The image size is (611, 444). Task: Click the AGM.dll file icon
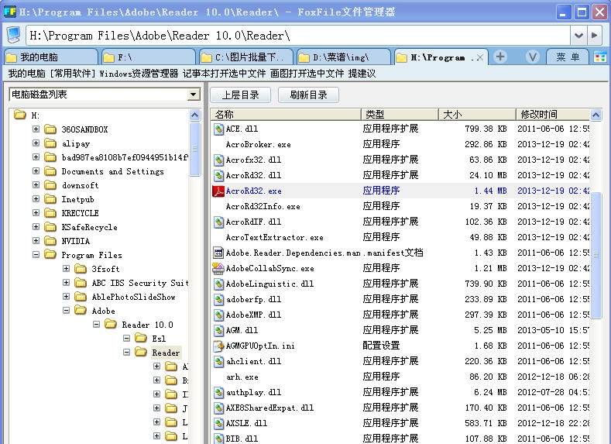[x=218, y=330]
